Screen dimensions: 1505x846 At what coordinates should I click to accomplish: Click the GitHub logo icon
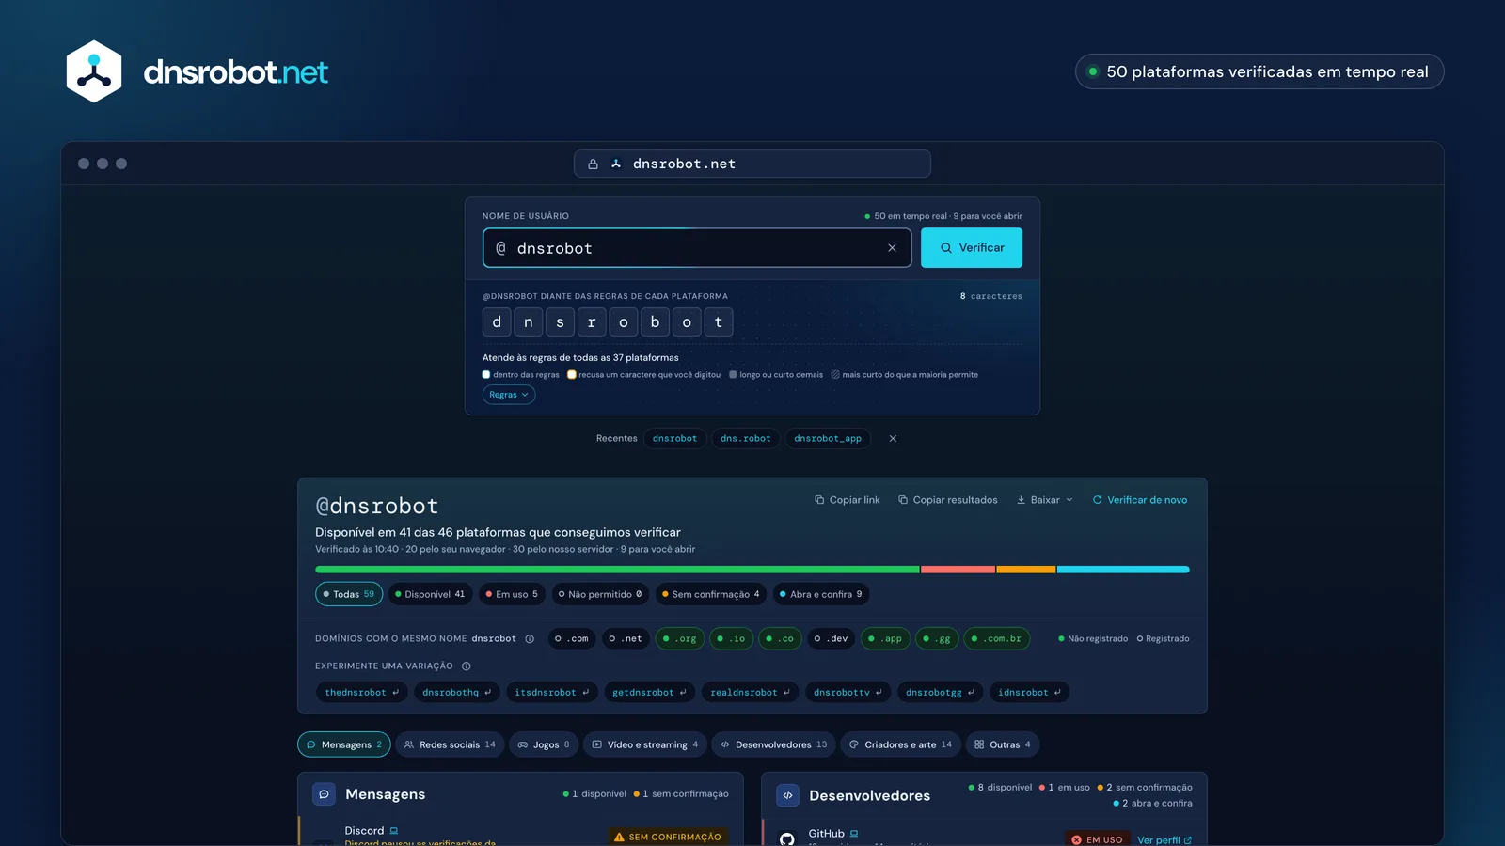[787, 838]
